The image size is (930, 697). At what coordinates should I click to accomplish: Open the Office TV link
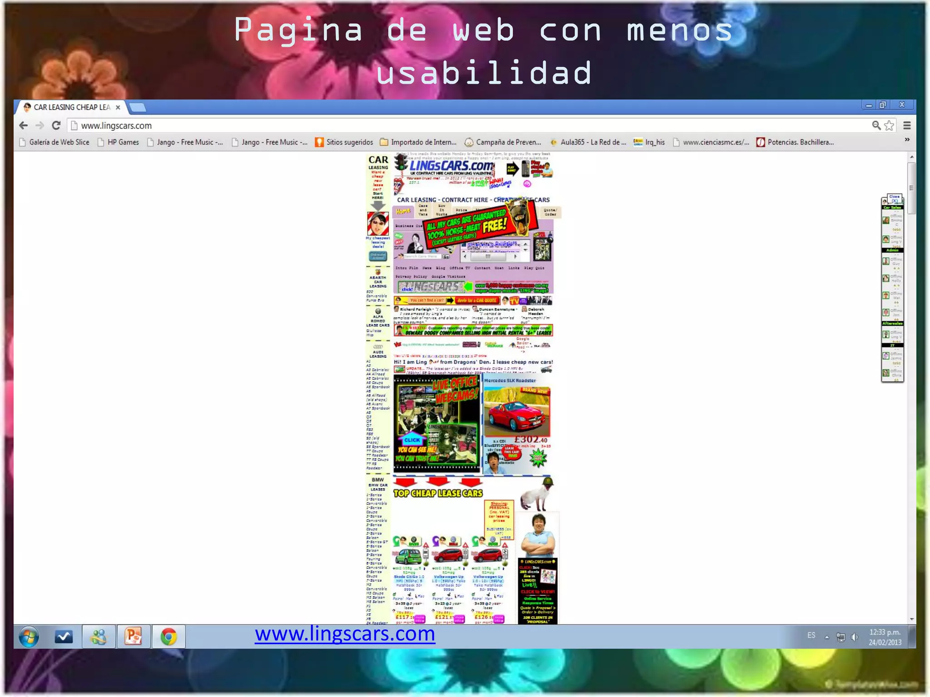tap(461, 268)
